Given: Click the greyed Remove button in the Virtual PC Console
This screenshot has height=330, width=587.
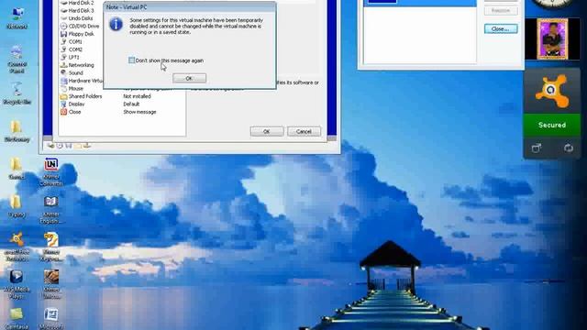Looking at the screenshot, I should (x=501, y=10).
